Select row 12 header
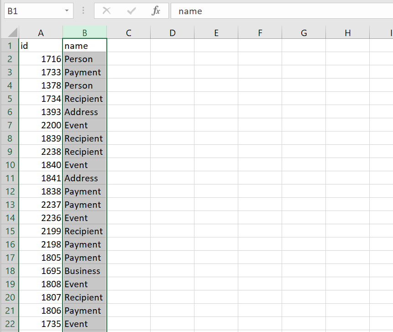The image size is (393, 332). point(10,191)
